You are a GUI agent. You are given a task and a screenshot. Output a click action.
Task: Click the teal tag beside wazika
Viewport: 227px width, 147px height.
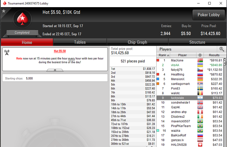pos(158,130)
